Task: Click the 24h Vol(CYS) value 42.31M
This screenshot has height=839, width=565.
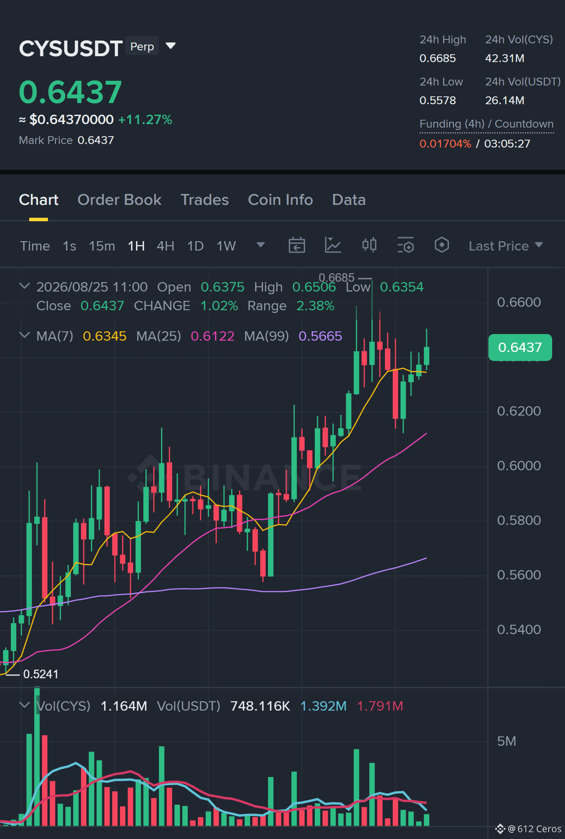Action: pyautogui.click(x=505, y=58)
